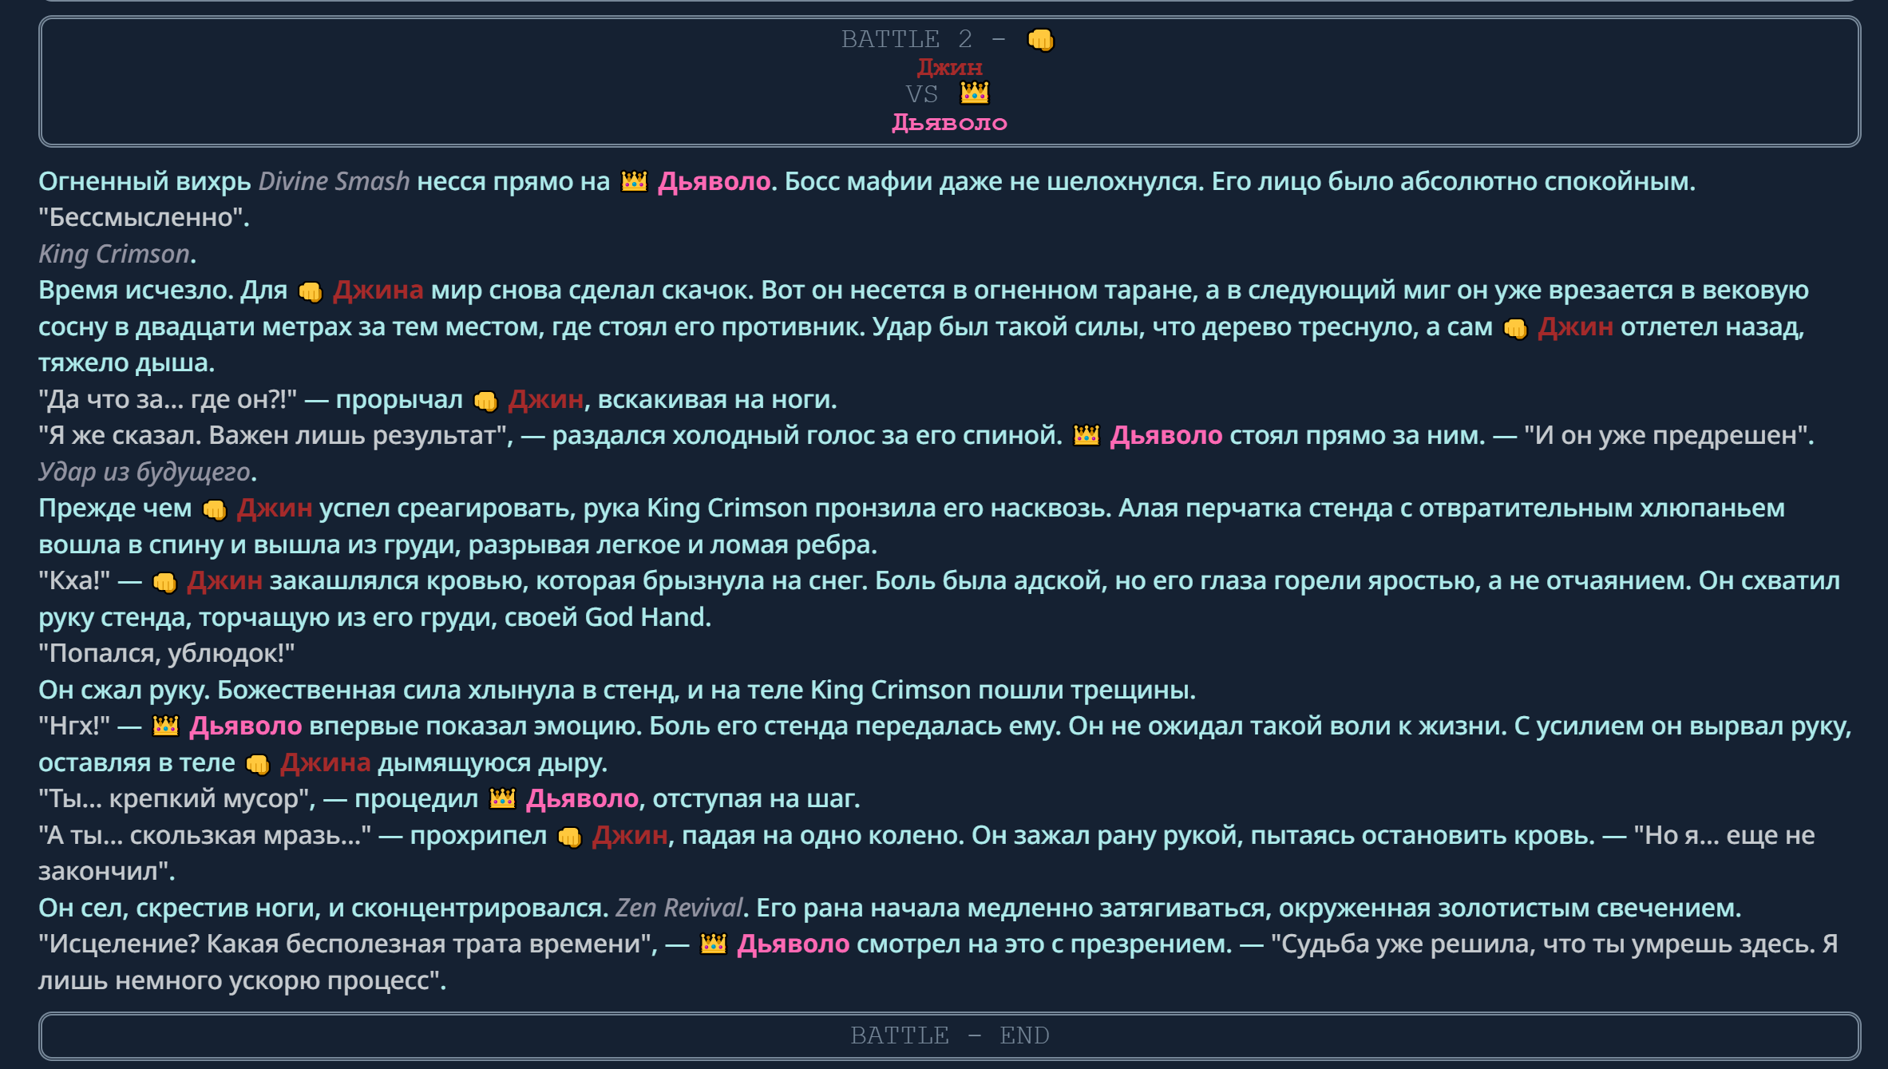Screen dimensions: 1888x1069
Task: Click the italic "Удар из будущего" line
Action: point(144,472)
